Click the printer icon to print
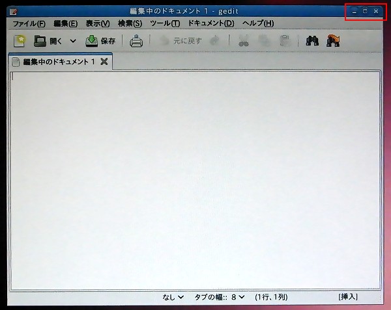 coord(136,41)
